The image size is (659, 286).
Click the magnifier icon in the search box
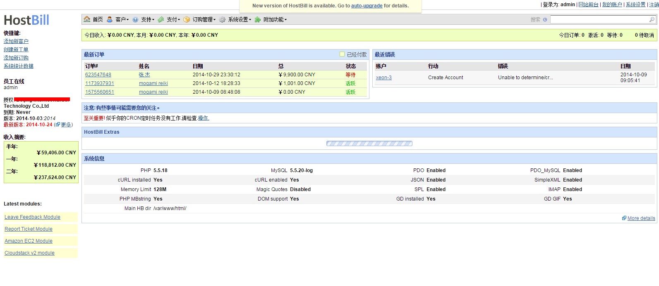tap(652, 19)
